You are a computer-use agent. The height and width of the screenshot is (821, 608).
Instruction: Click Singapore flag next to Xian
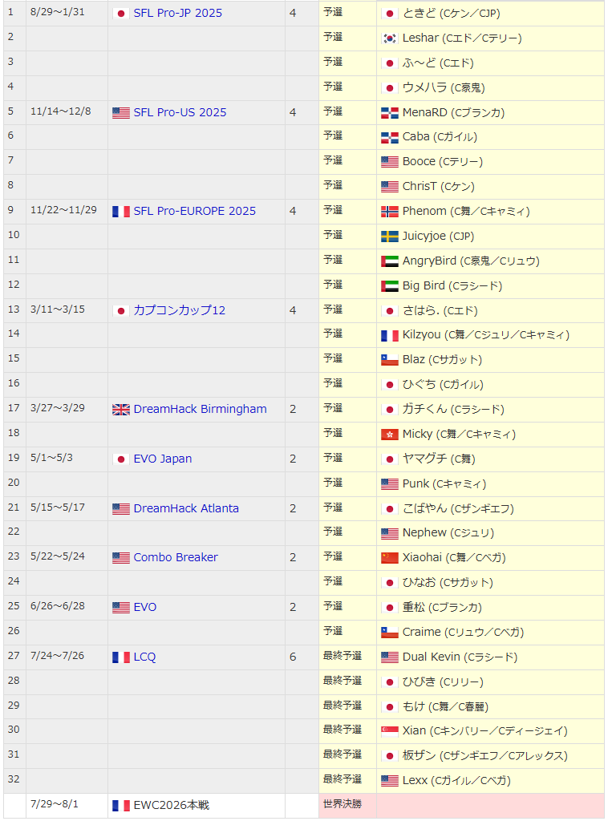(390, 731)
